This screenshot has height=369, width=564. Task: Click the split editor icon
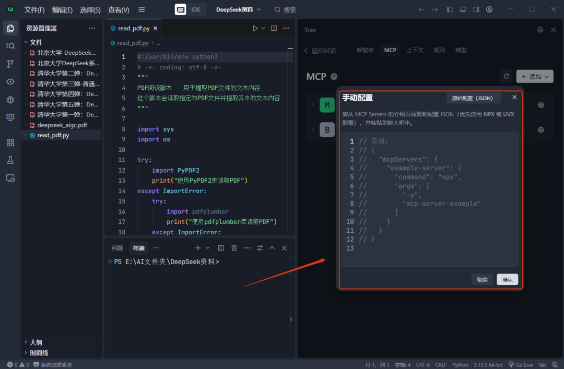click(274, 28)
